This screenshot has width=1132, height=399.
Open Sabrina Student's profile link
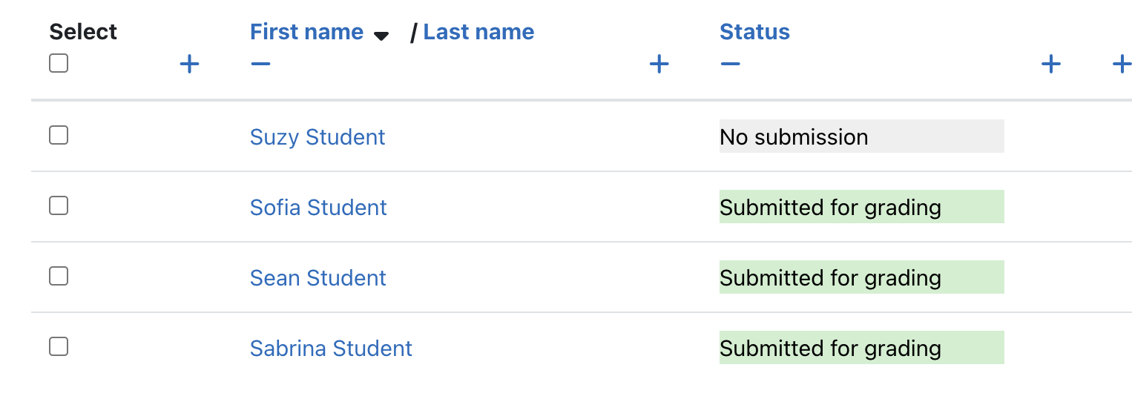(x=331, y=349)
